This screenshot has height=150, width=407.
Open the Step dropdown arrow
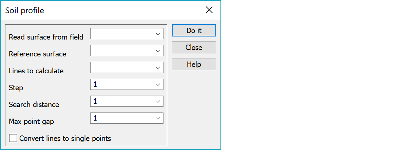click(158, 84)
